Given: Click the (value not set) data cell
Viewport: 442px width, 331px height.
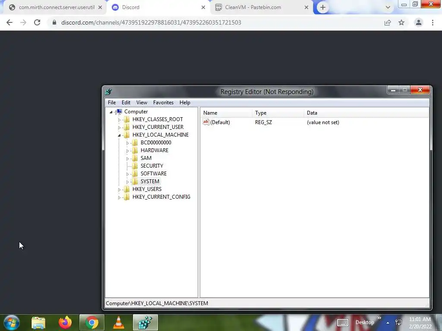Looking at the screenshot, I should (x=323, y=122).
